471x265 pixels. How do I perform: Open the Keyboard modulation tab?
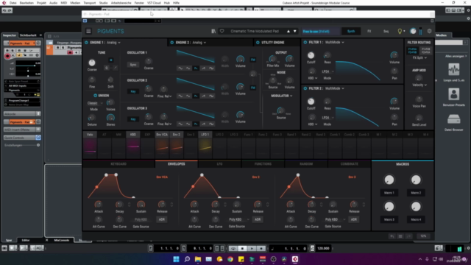pos(118,164)
